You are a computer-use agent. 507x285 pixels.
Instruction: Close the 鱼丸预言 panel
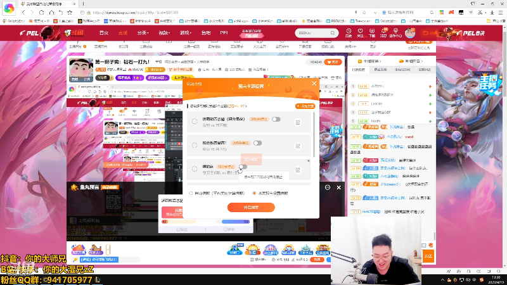[x=338, y=187]
